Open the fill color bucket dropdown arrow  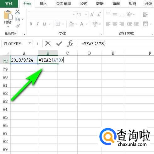76,24
